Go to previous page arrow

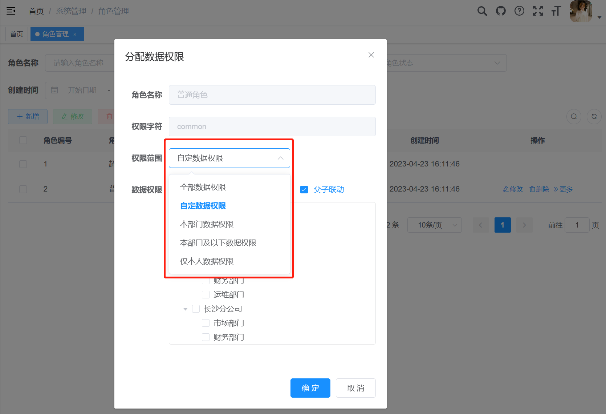click(x=481, y=225)
